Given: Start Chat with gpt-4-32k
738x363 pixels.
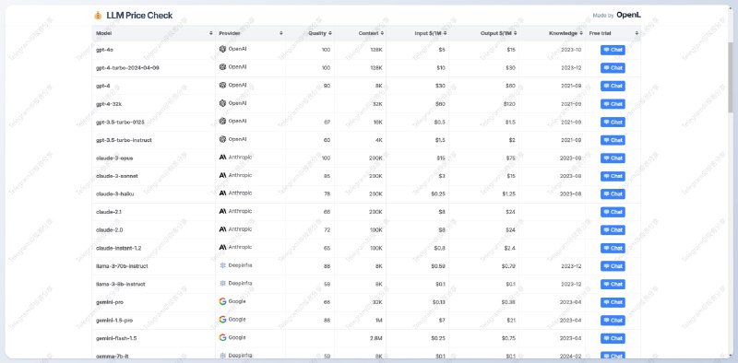Looking at the screenshot, I should (613, 104).
